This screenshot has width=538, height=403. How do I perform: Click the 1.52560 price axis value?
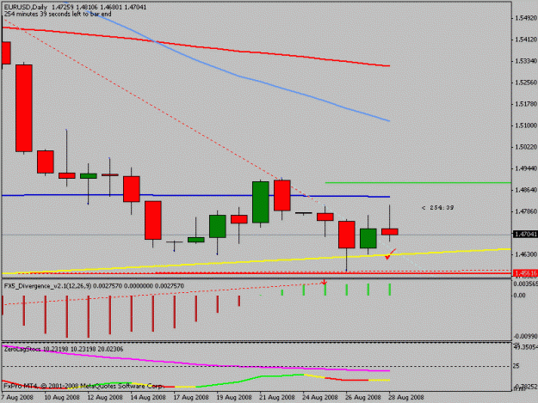tap(526, 82)
